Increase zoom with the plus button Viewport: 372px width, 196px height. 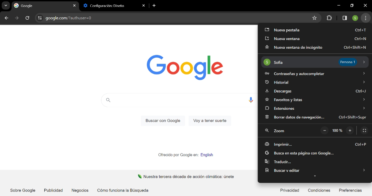coord(350,130)
